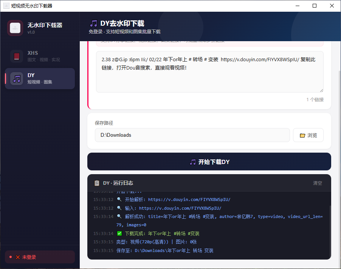The height and width of the screenshot is (269, 341).
Task: Click the '15:33:15' timestamp on 保存至 line
Action: pos(103,250)
